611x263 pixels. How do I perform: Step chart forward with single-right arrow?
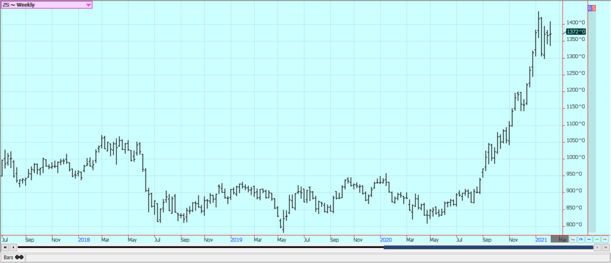point(597,247)
